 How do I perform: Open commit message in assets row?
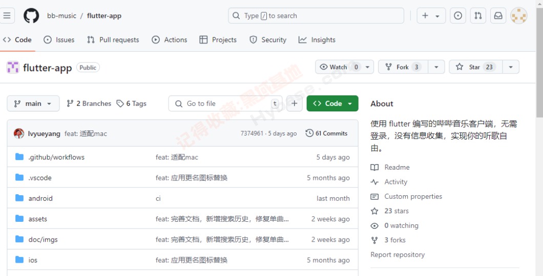tap(222, 219)
